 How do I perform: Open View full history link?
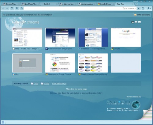[x=59, y=84]
